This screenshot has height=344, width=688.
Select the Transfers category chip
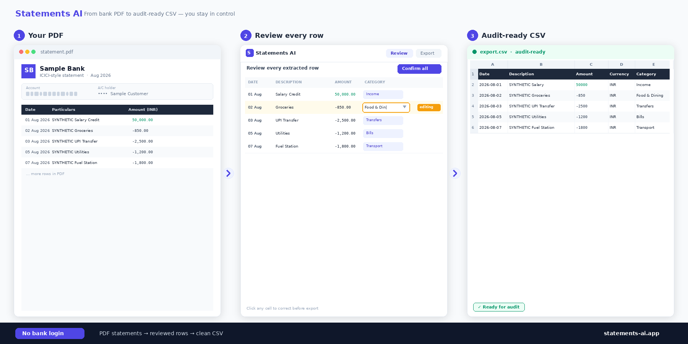click(x=383, y=120)
